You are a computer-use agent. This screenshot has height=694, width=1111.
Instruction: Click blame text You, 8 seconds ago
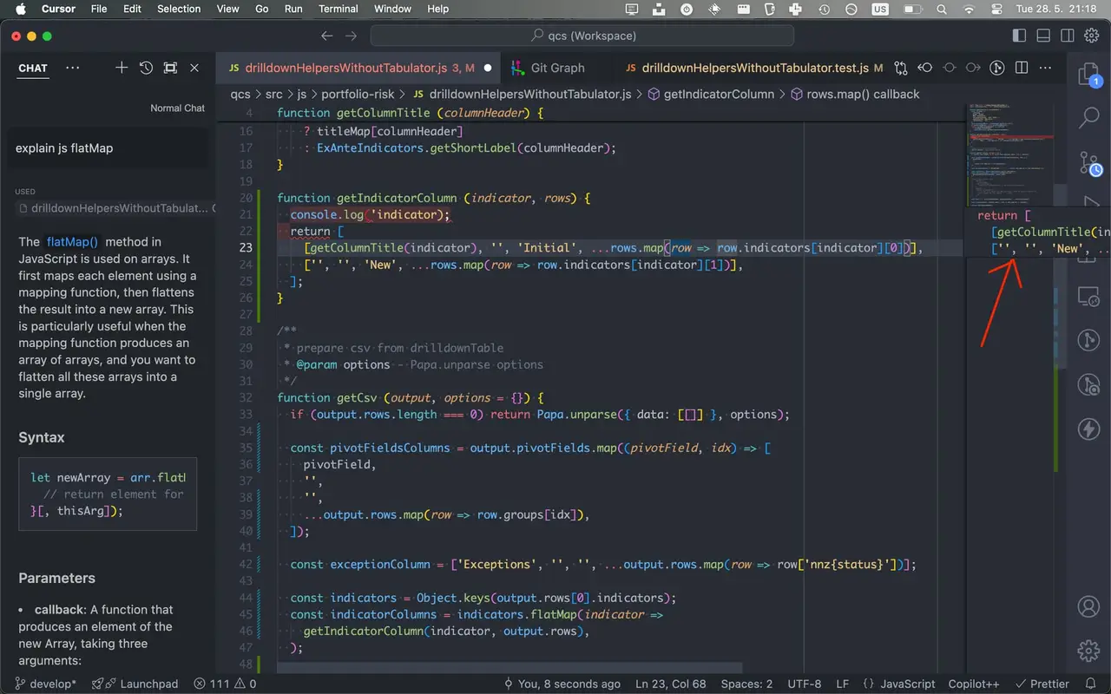point(561,684)
